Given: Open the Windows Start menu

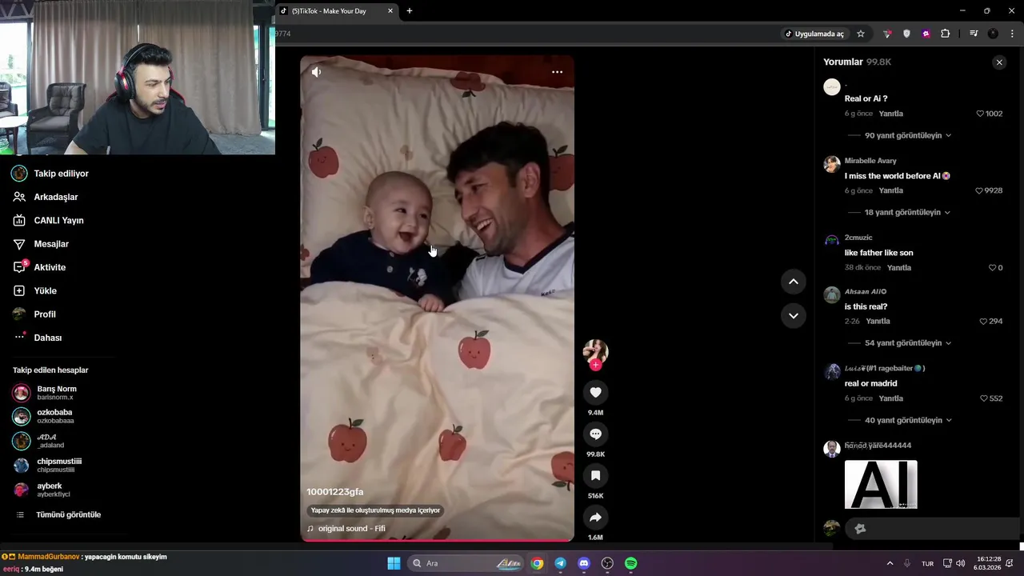Looking at the screenshot, I should 394,563.
